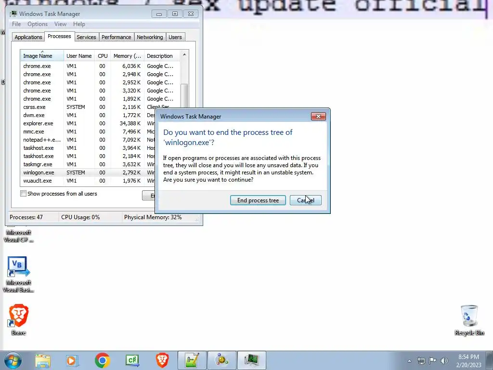
Task: Open the File menu in Task Manager
Action: [x=16, y=24]
